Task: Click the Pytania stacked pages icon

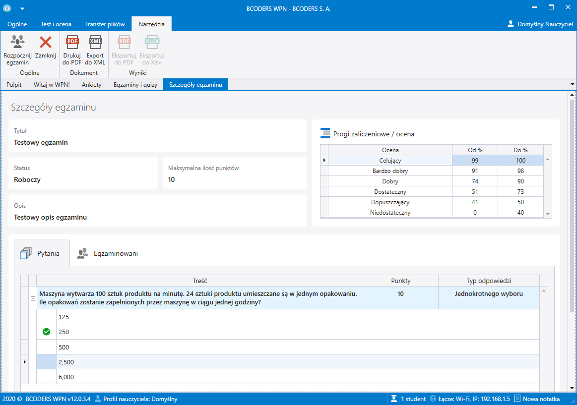Action: point(25,253)
